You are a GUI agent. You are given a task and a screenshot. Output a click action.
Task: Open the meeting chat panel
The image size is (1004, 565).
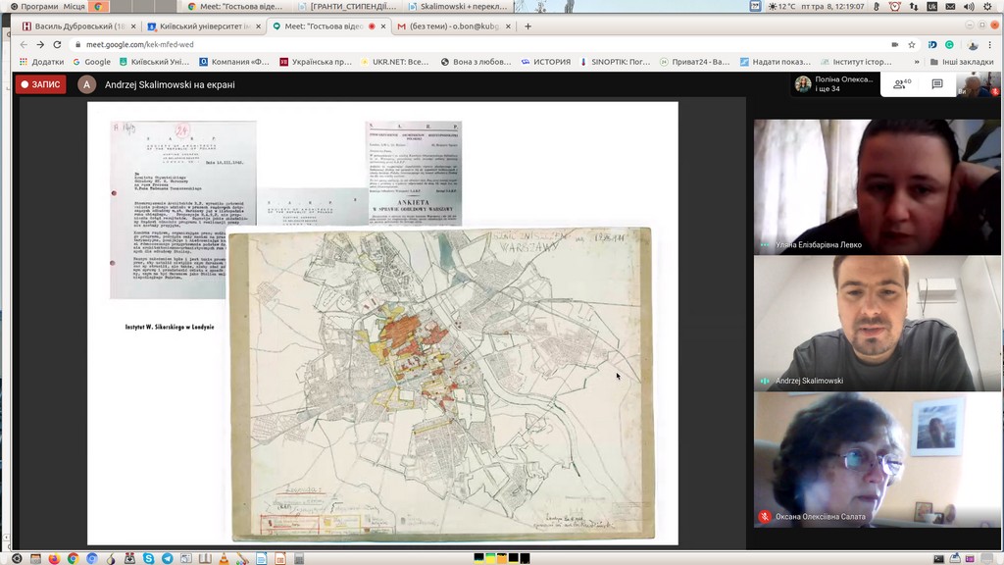click(x=937, y=84)
